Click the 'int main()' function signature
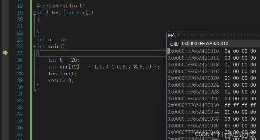This screenshot has height=140, width=260. click(x=51, y=46)
